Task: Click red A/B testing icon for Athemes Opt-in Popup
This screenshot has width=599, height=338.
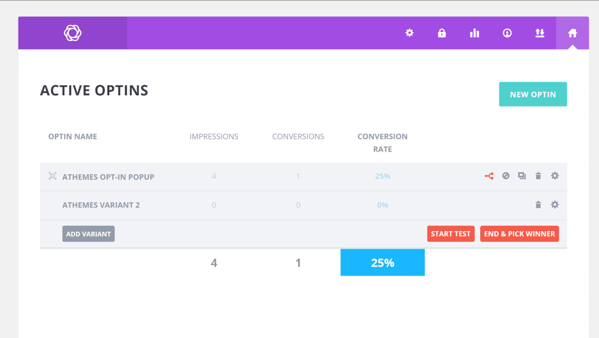Action: [x=489, y=176]
